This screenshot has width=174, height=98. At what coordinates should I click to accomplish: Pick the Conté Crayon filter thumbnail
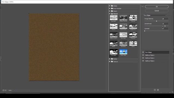click(x=123, y=26)
